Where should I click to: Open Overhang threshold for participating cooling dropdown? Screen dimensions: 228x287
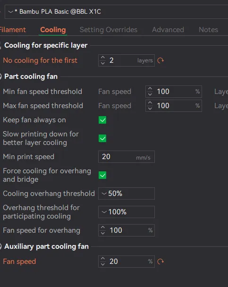pyautogui.click(x=127, y=212)
